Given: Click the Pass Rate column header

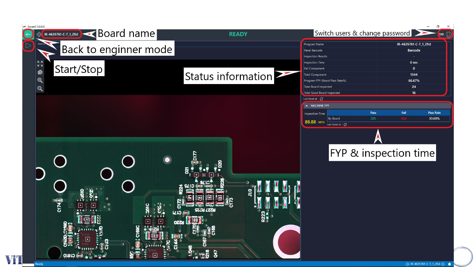Looking at the screenshot, I should [x=434, y=113].
